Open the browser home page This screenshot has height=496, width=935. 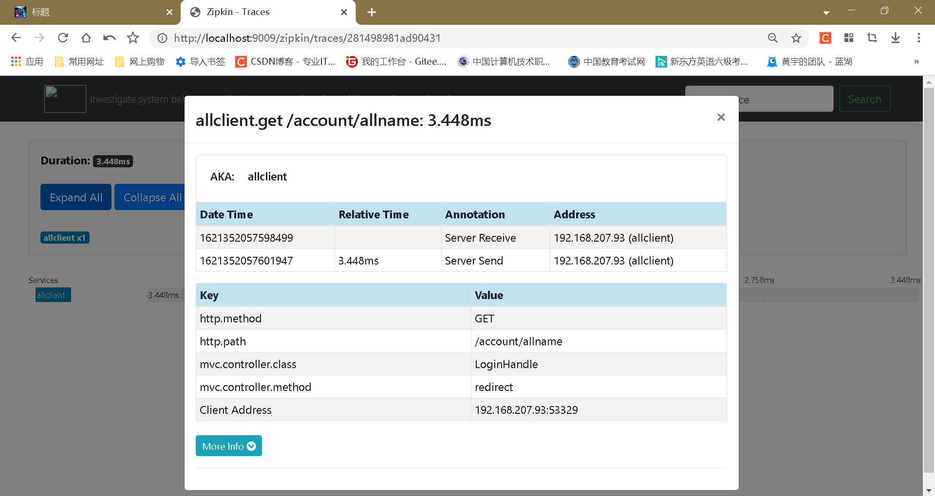coord(86,38)
